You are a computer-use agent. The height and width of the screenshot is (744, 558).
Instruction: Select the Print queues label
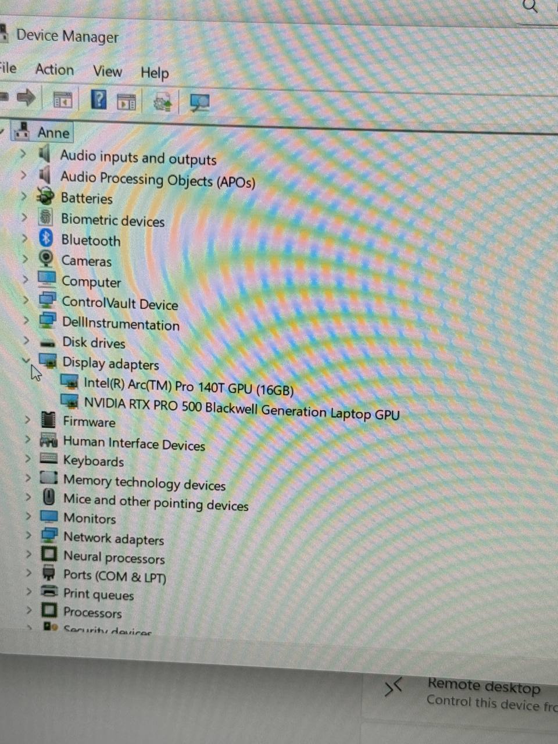[98, 594]
